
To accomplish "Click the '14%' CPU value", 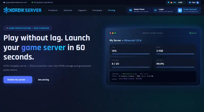I will coord(114,51).
